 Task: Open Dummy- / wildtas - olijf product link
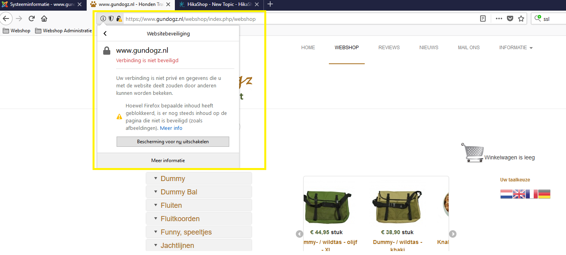point(330,246)
